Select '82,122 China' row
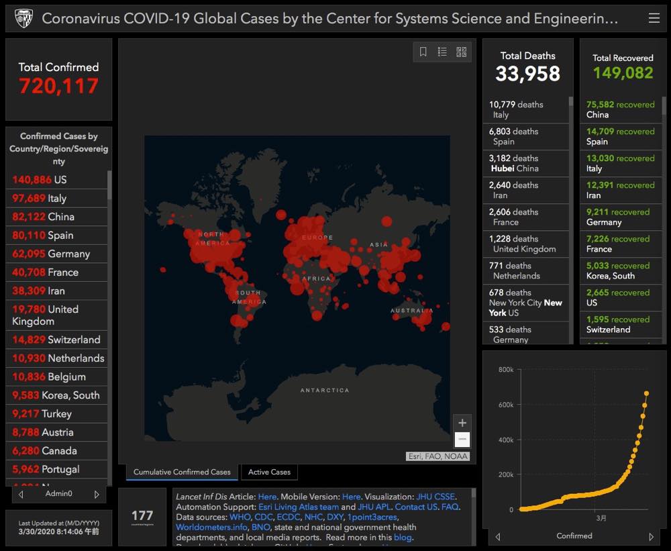 57,217
